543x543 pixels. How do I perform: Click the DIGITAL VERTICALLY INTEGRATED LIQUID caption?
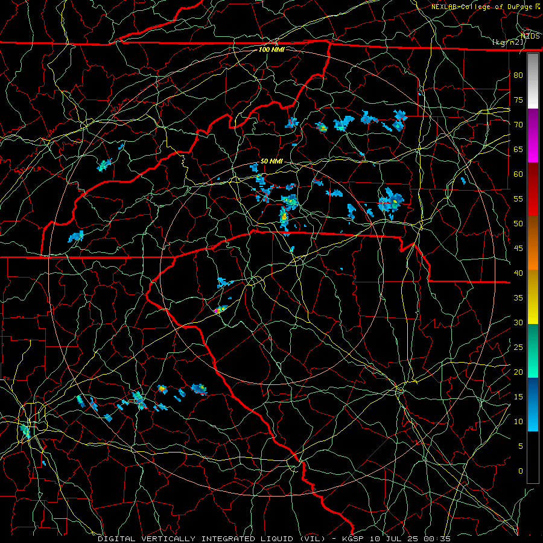click(x=211, y=539)
